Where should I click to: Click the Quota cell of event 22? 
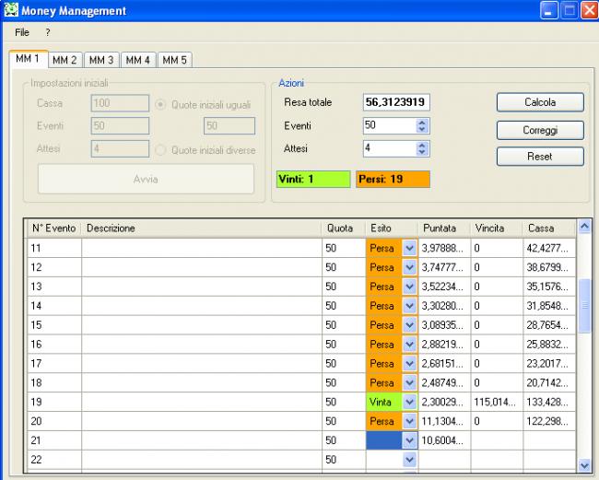[344, 460]
